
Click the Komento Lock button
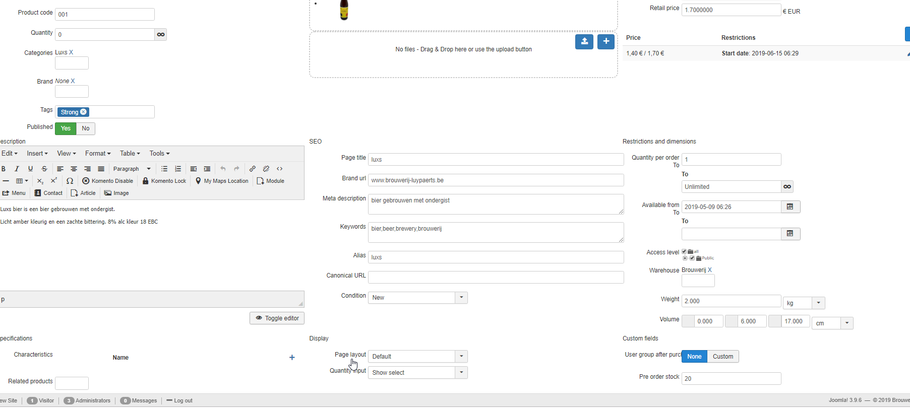(164, 181)
